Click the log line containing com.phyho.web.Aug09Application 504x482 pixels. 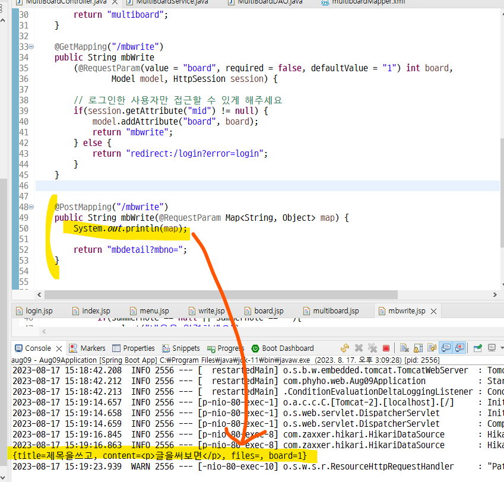[258, 380]
